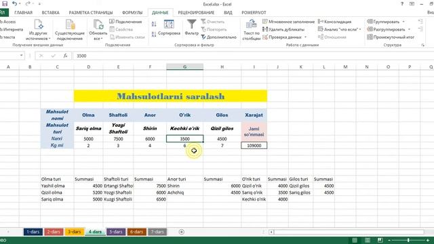Open the ФОРМУЛЫ tab

pos(132,13)
